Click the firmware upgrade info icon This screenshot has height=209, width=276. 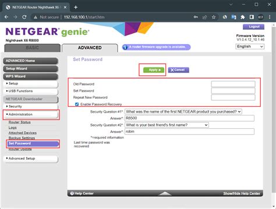125,47
